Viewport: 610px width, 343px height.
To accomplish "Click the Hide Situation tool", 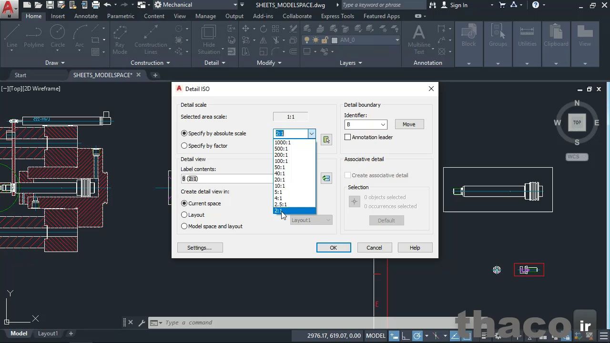I will pyautogui.click(x=209, y=40).
